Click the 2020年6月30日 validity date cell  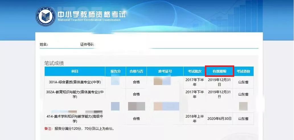(219, 119)
